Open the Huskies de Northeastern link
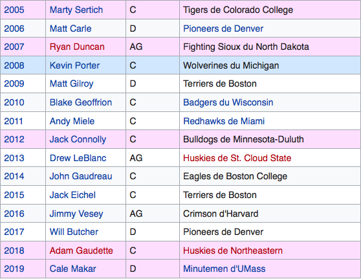The height and width of the screenshot is (279, 361). tap(233, 251)
